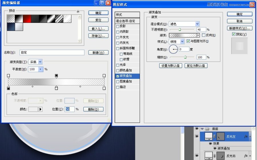Click the opacity field showing 40

[201, 29]
